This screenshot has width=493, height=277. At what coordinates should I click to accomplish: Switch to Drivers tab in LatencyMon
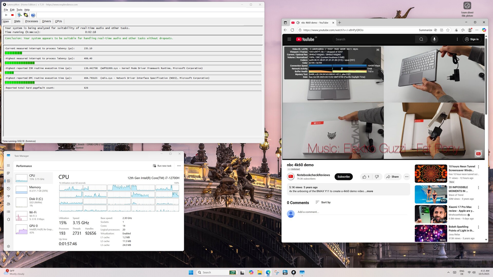[46, 21]
